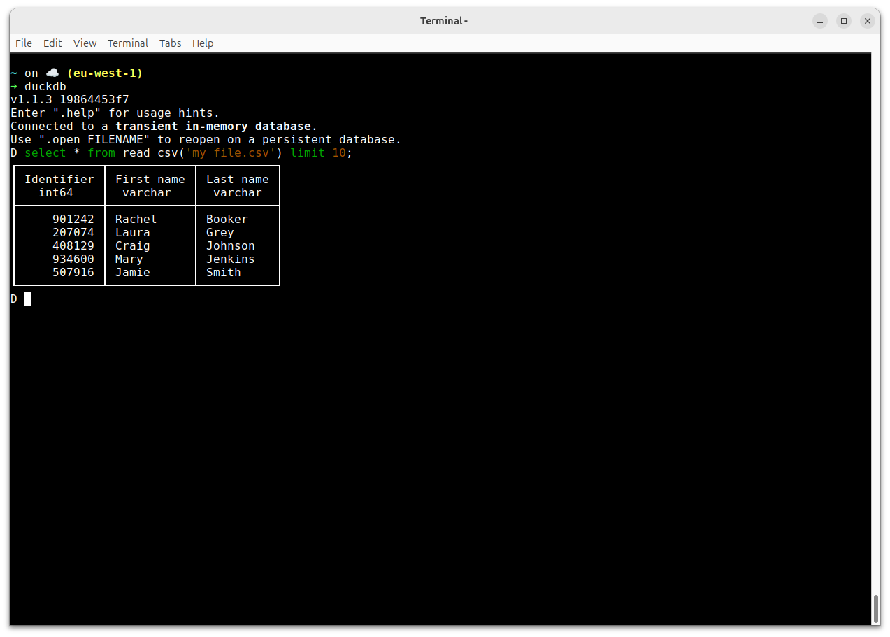Click the terminal vertical scrollbar thumb
Screen dimensions: 890x637
(x=876, y=608)
